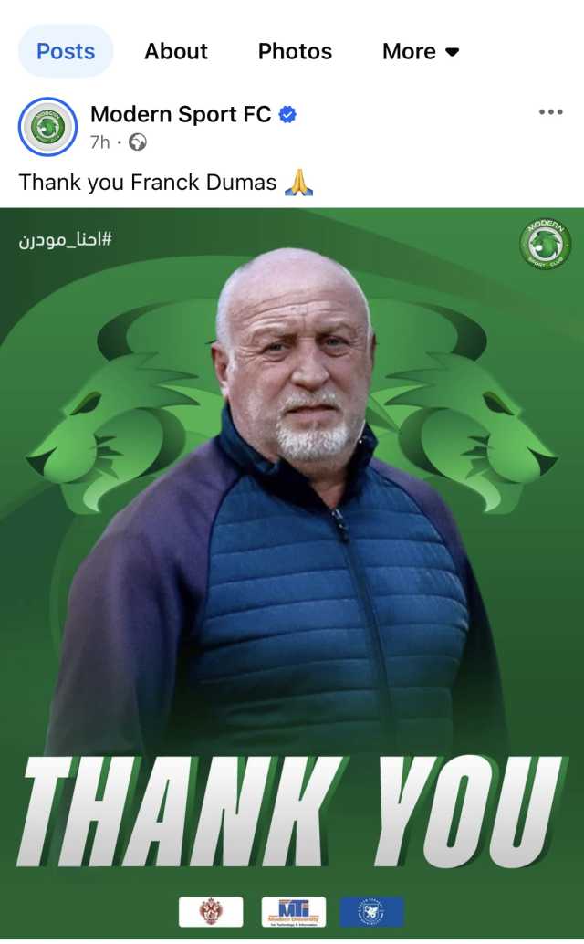Click the 7h post timestamp

(x=99, y=142)
